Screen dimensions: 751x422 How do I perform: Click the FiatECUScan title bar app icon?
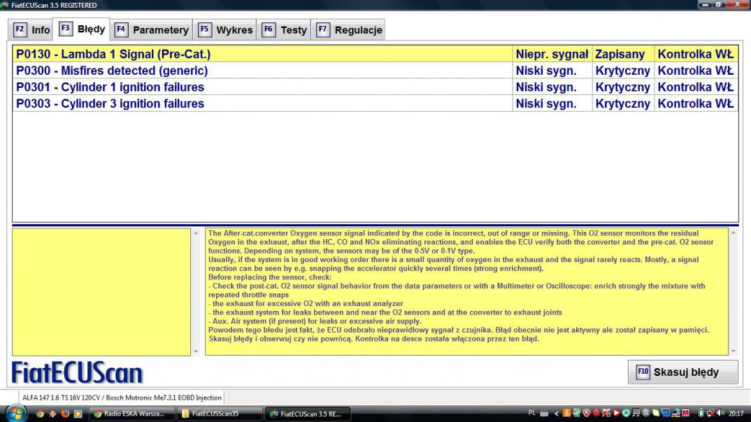(x=5, y=5)
